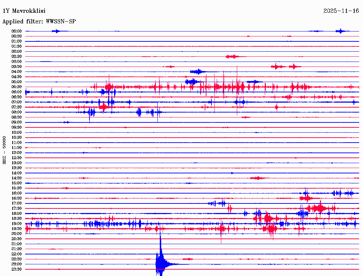Select the 13:00 time label

tap(17, 163)
